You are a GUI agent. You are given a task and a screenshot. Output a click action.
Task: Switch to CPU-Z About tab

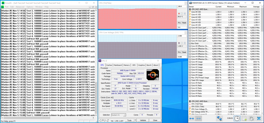tap(156, 65)
